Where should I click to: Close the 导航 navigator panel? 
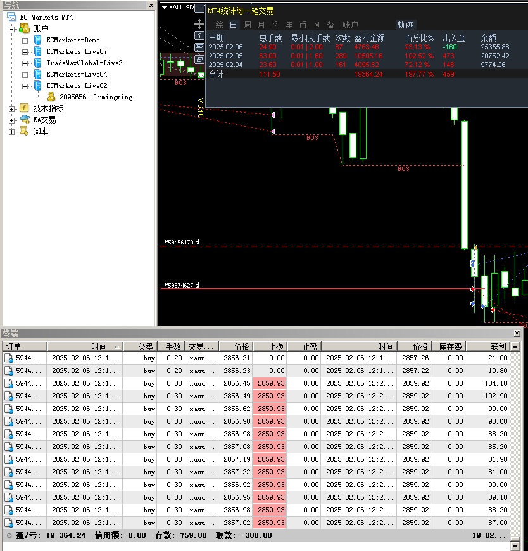pyautogui.click(x=151, y=5)
